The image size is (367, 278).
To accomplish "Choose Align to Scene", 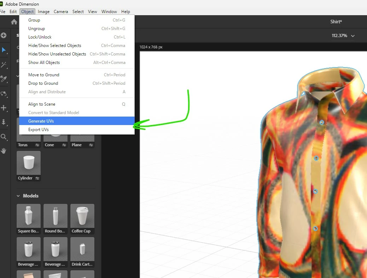I will 77,104.
